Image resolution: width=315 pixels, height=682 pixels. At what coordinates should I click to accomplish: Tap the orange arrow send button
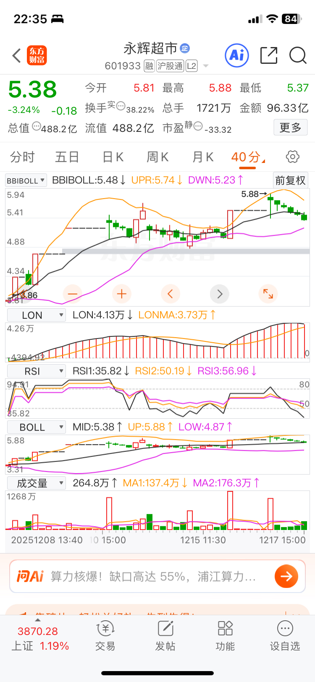click(286, 576)
